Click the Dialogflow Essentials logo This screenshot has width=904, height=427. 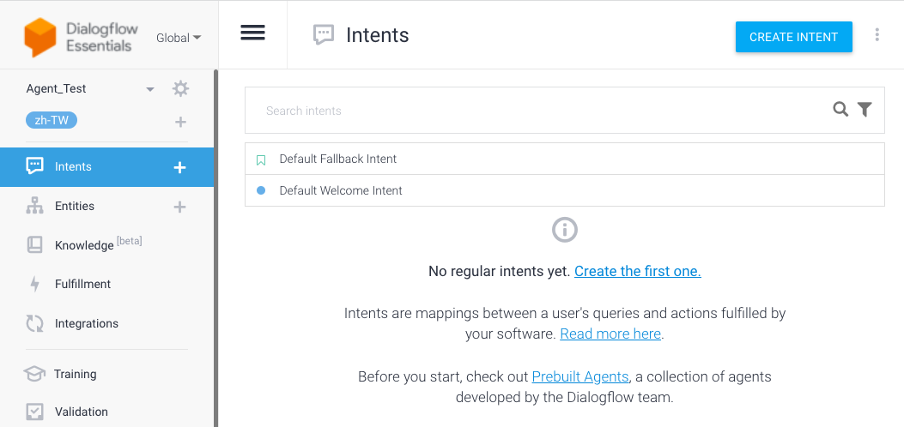coord(78,38)
